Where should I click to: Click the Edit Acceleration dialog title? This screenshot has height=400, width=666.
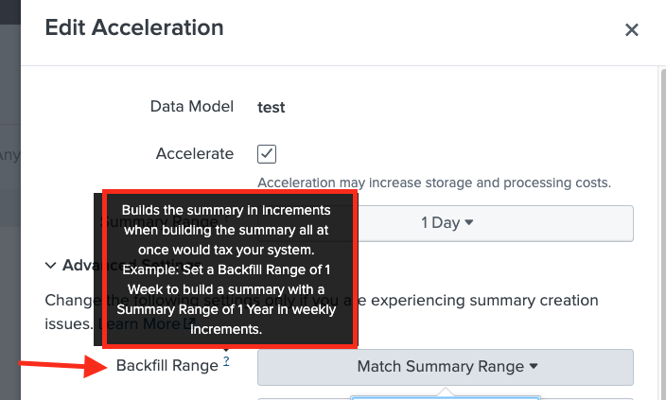point(134,27)
